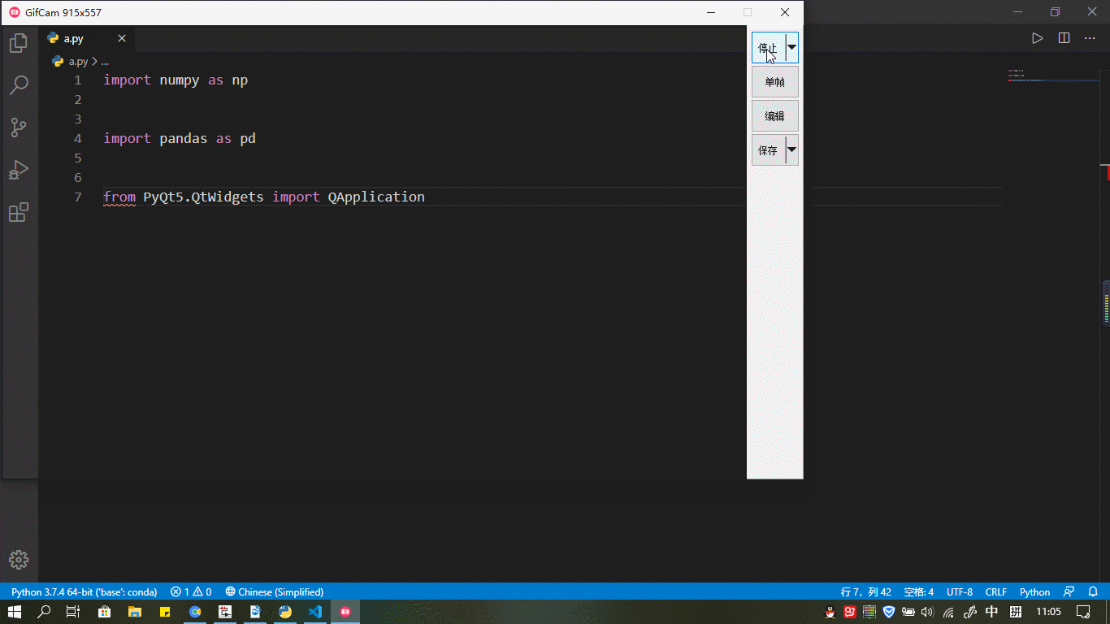Change the CRLF end-of-line sequence
1110x624 pixels.
coord(996,591)
